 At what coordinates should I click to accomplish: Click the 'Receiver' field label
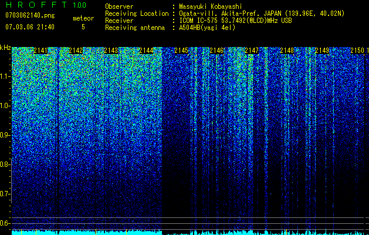pos(119,21)
